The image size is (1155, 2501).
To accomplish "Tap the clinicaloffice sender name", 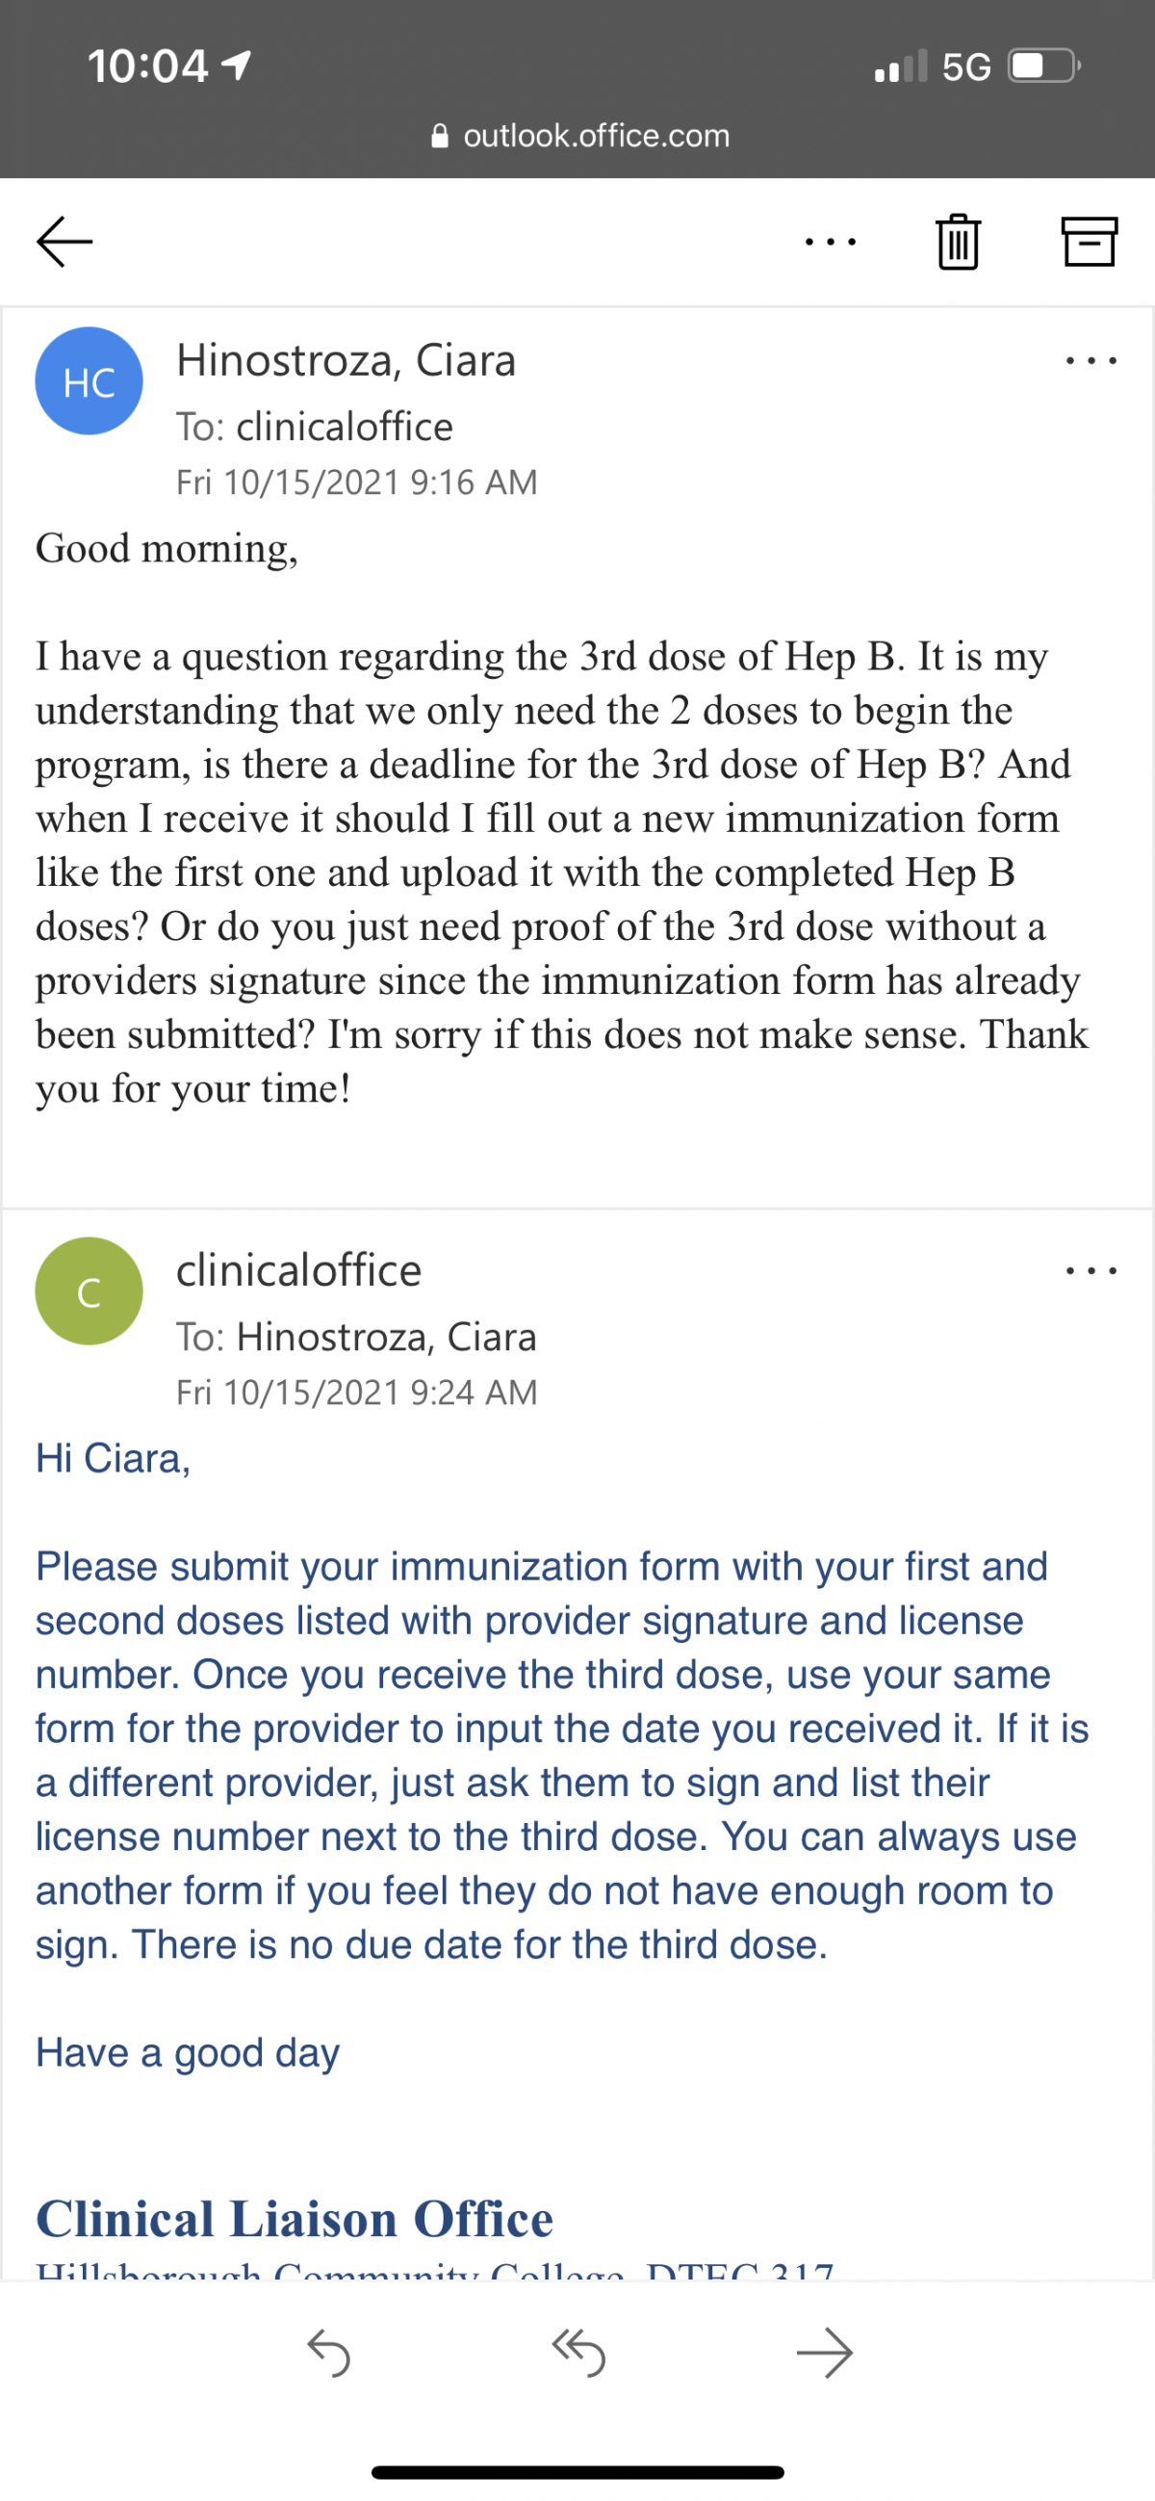I will click(299, 1271).
